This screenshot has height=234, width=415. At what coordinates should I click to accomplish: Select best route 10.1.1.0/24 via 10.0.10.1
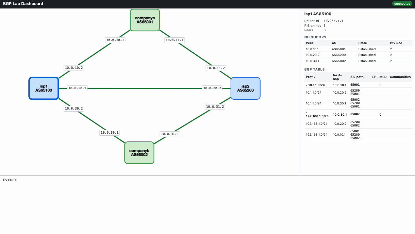(x=358, y=85)
